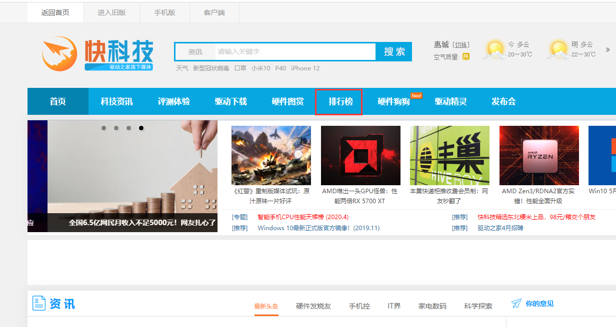
Task: Click the 丰巢 Hive Box news thumbnail
Action: pyautogui.click(x=449, y=155)
